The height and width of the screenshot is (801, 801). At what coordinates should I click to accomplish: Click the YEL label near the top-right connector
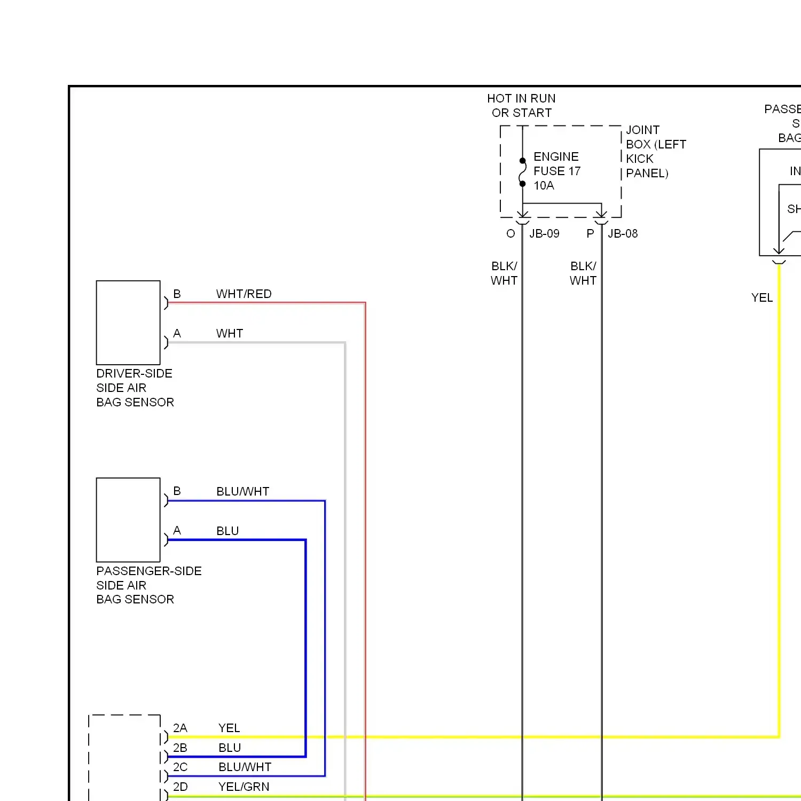pos(762,298)
